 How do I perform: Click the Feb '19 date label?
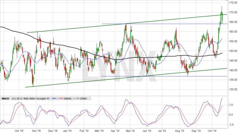[84, 131]
